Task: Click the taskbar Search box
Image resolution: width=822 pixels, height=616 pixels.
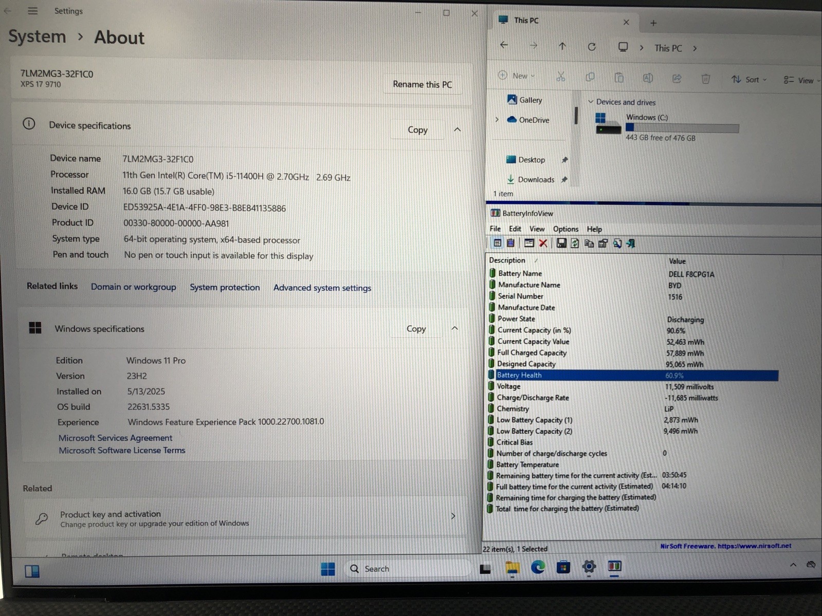Action: point(407,569)
